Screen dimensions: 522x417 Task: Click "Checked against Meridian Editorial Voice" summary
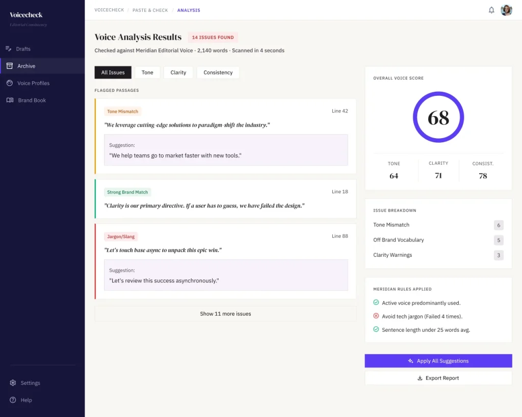click(189, 50)
